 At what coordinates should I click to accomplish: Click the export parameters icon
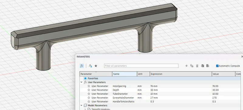208,66
